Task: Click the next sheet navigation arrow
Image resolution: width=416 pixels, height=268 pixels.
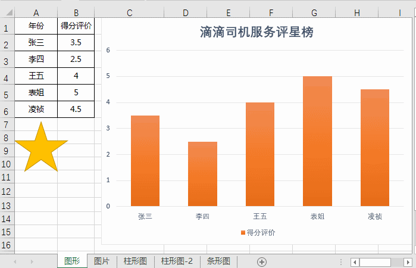Action: (32, 261)
